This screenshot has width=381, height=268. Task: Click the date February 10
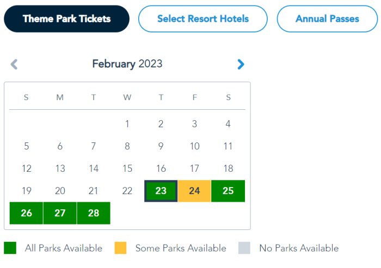(x=194, y=146)
